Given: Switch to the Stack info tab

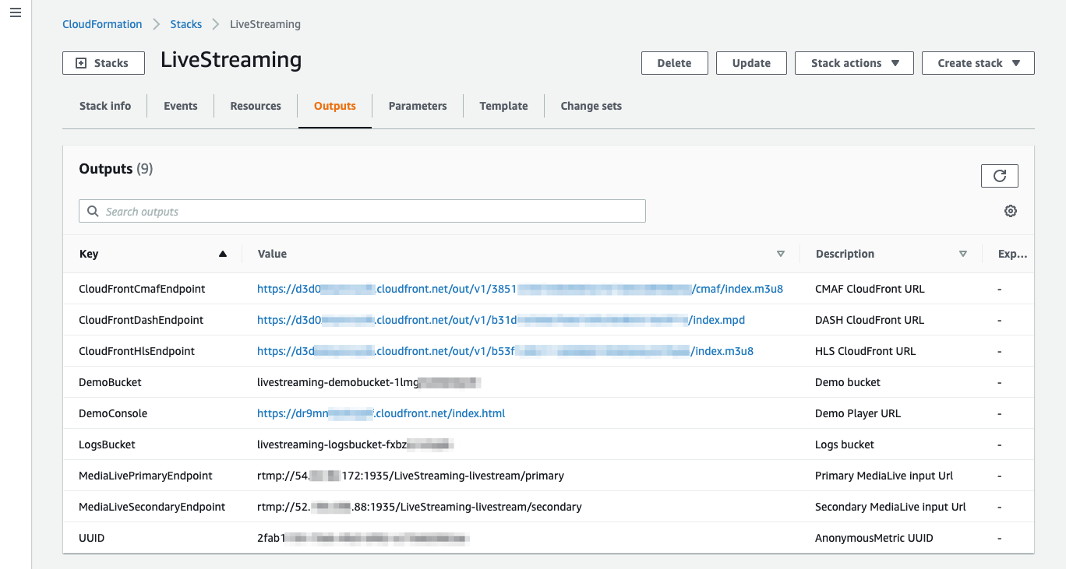Looking at the screenshot, I should tap(105, 106).
